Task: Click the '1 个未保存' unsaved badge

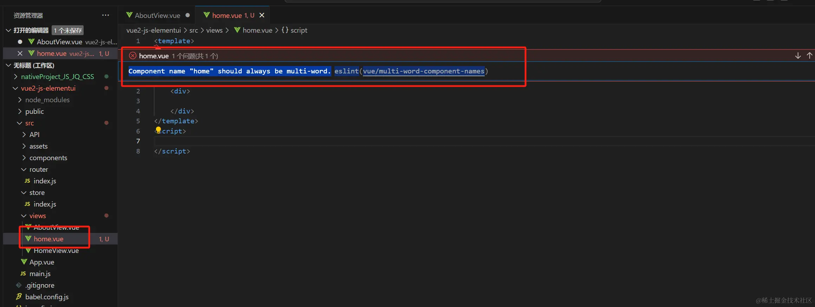Action: click(68, 30)
